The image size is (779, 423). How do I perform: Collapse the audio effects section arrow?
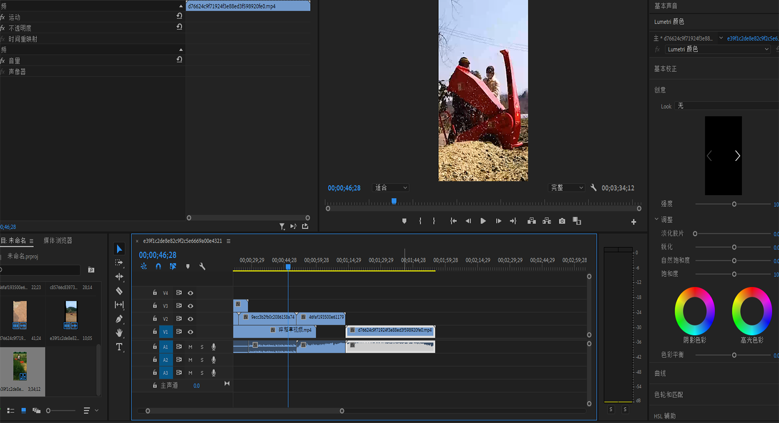pyautogui.click(x=181, y=50)
